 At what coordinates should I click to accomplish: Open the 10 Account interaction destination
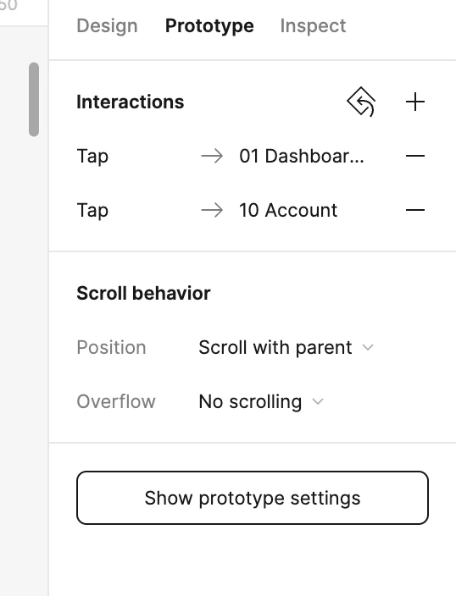288,210
